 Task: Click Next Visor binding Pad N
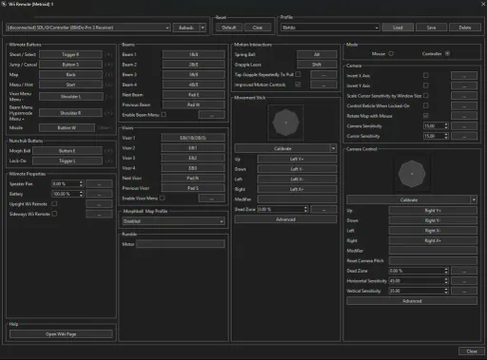[x=193, y=178]
